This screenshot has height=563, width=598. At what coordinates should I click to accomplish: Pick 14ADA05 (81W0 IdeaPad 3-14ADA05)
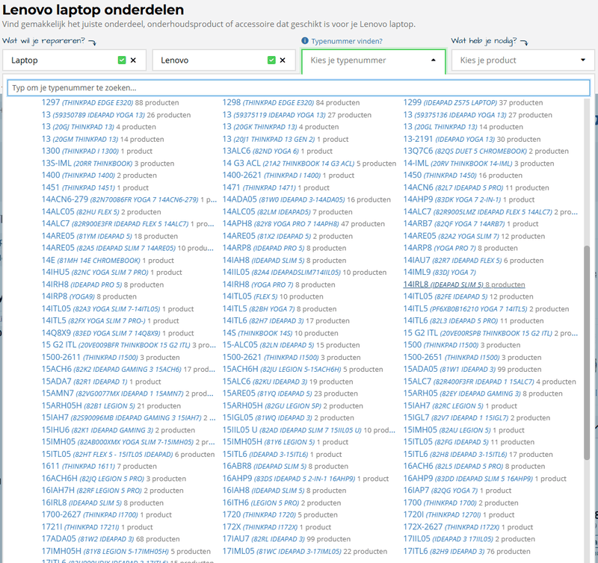coord(306,199)
